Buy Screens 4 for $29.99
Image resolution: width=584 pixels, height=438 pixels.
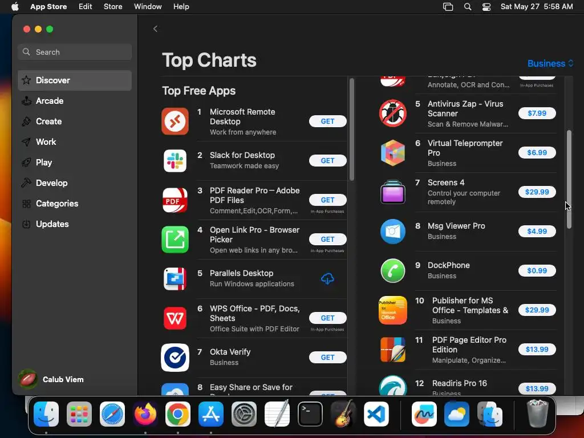537,192
